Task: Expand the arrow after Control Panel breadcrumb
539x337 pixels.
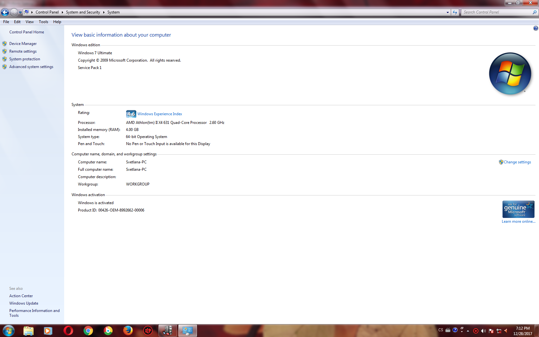Action: [x=62, y=12]
